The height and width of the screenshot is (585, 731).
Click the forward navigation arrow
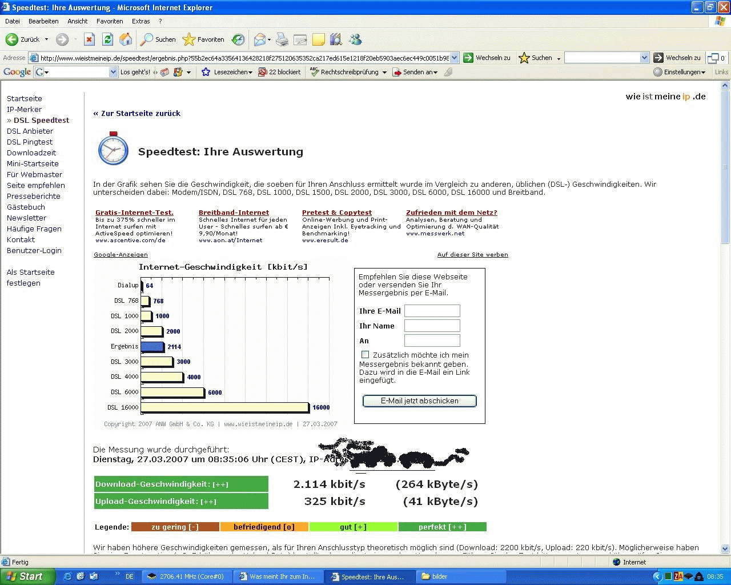click(x=62, y=39)
